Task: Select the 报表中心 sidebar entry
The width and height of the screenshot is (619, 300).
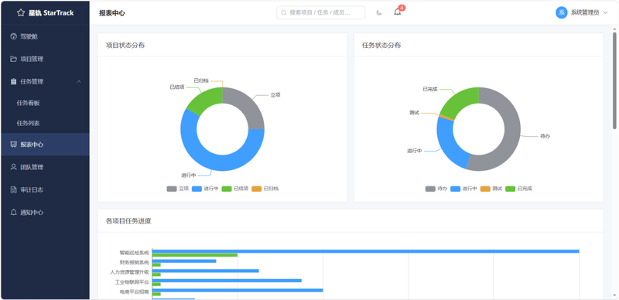Action: [45, 145]
